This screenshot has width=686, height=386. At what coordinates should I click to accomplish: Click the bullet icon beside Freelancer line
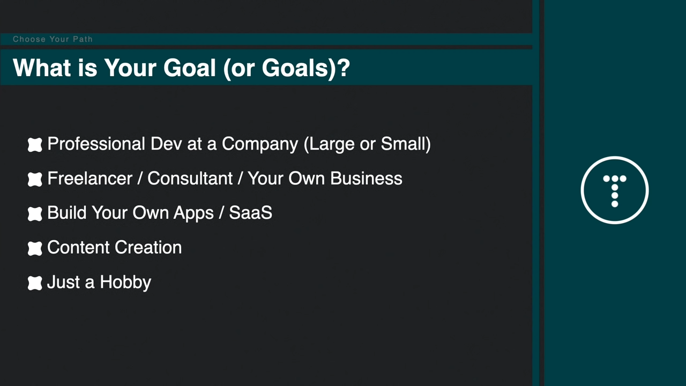pos(35,179)
